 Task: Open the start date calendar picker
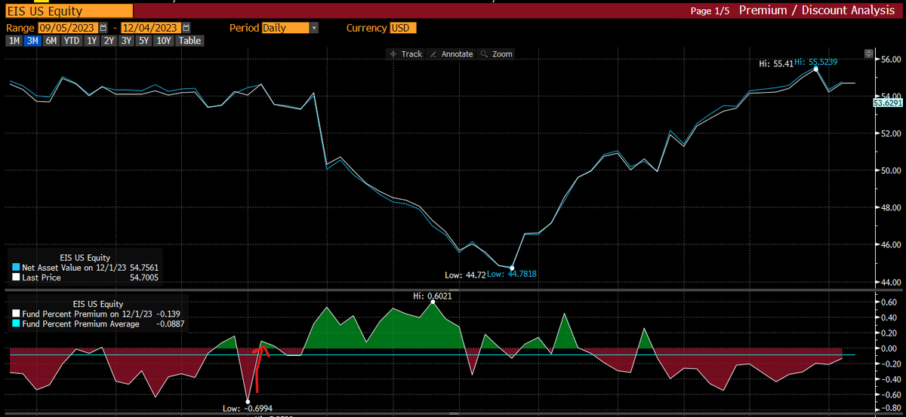(103, 28)
